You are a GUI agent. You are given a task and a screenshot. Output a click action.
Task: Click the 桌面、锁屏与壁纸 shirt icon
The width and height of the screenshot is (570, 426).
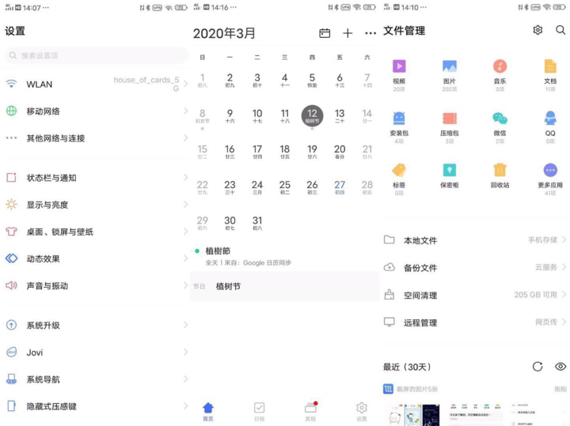point(12,231)
